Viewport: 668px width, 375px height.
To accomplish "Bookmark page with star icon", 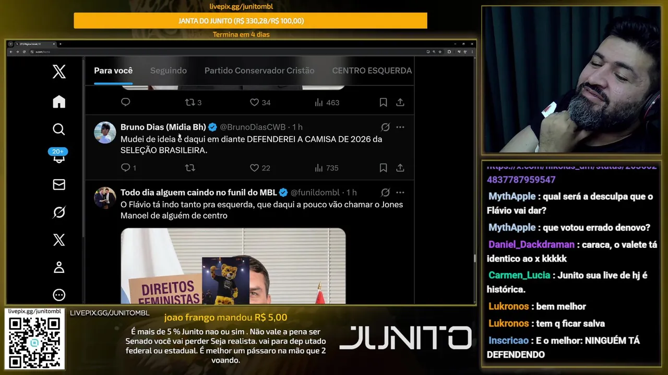I will 440,52.
